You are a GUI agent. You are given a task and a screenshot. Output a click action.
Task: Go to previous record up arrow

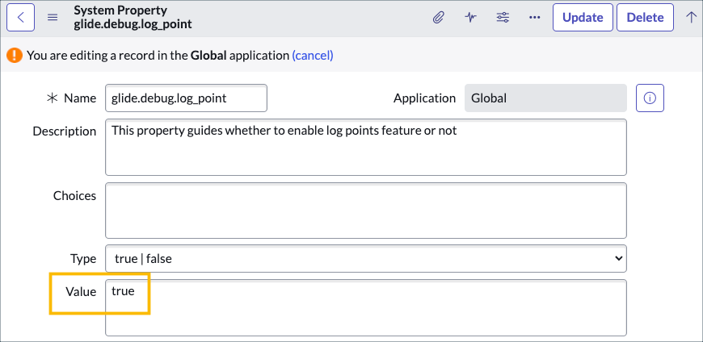(691, 18)
